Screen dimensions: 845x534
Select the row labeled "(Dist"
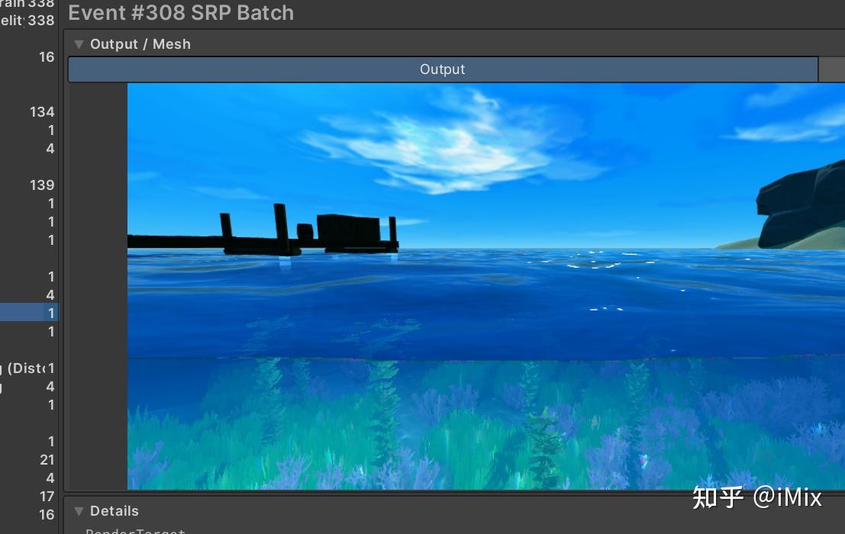[28, 368]
